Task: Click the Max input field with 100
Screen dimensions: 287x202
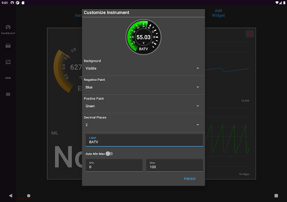Action: (174, 165)
